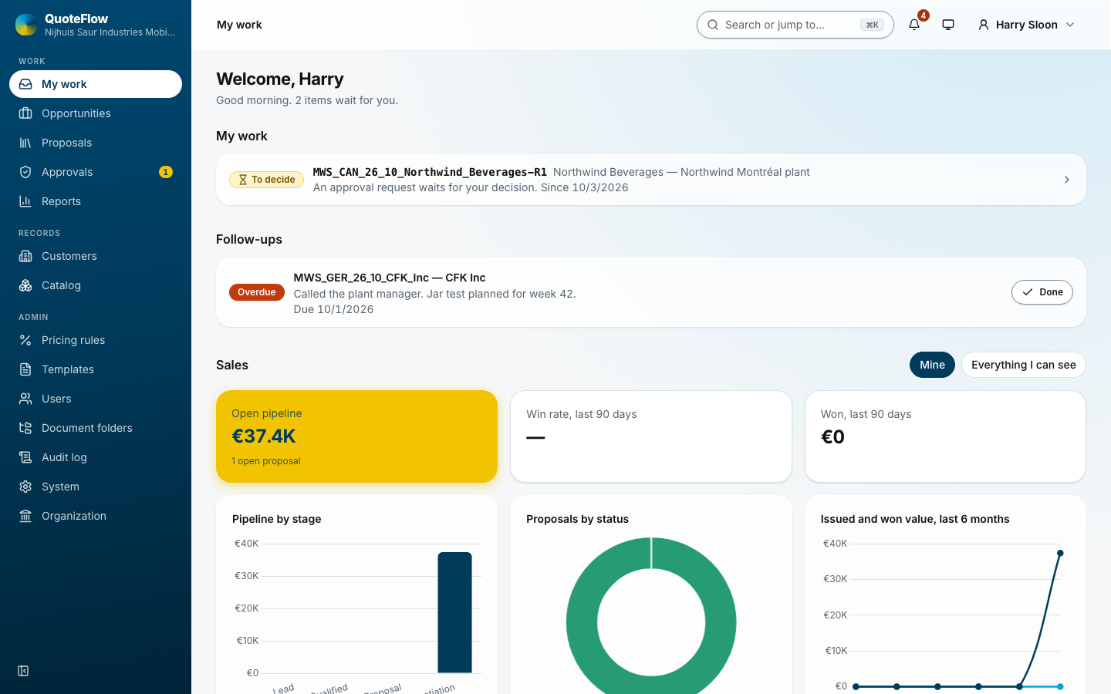This screenshot has height=694, width=1111.
Task: Click the Organization bank icon
Action: click(25, 516)
